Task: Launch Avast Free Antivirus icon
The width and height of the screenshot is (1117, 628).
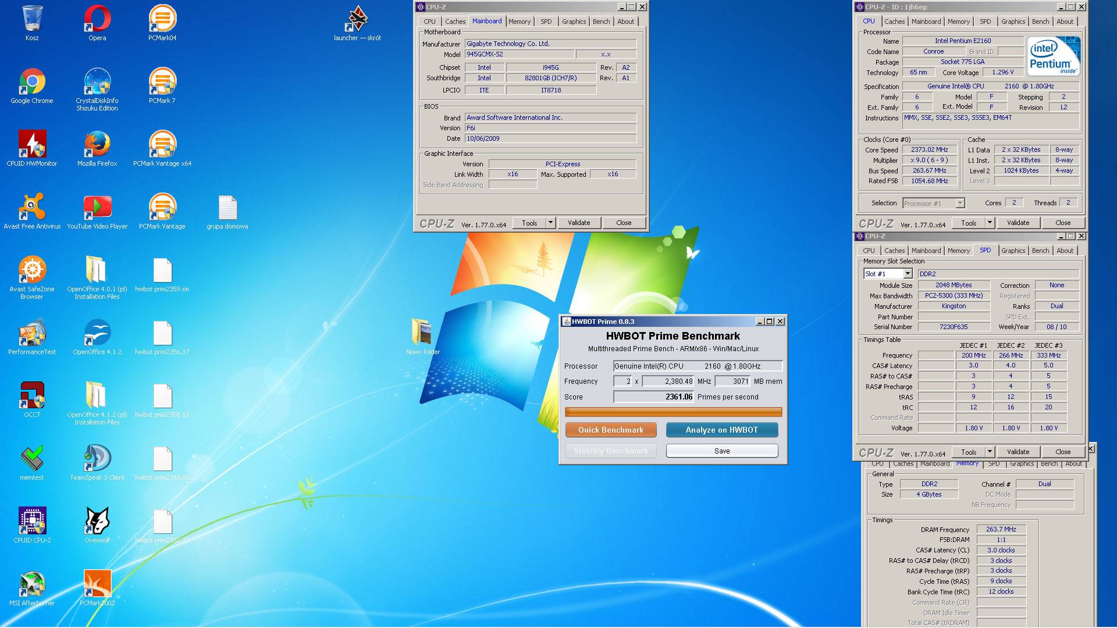Action: (32, 212)
